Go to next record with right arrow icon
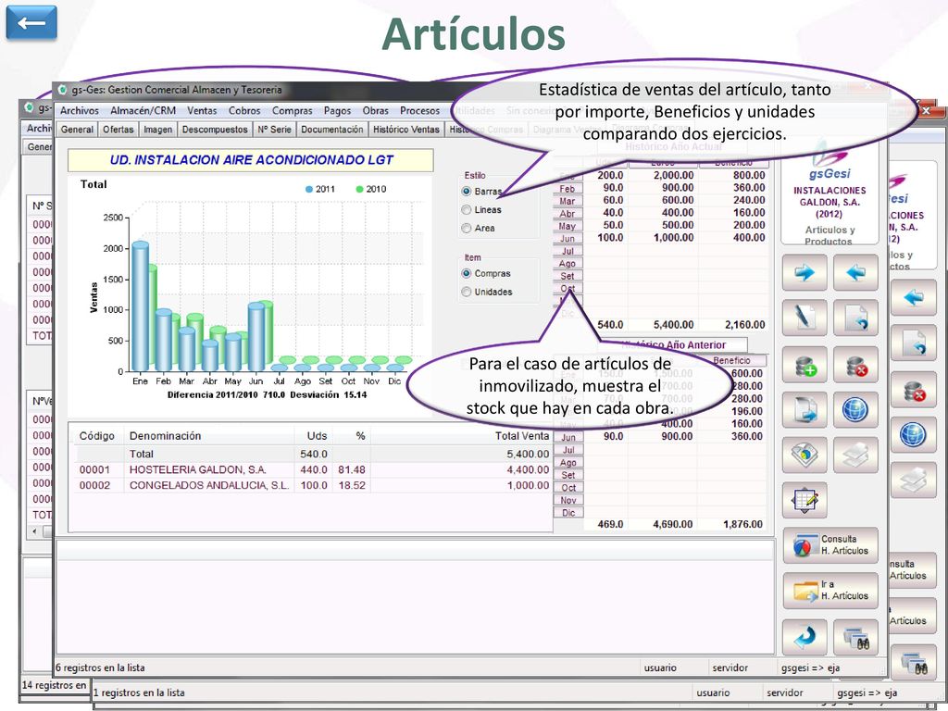948x711 pixels. point(805,273)
